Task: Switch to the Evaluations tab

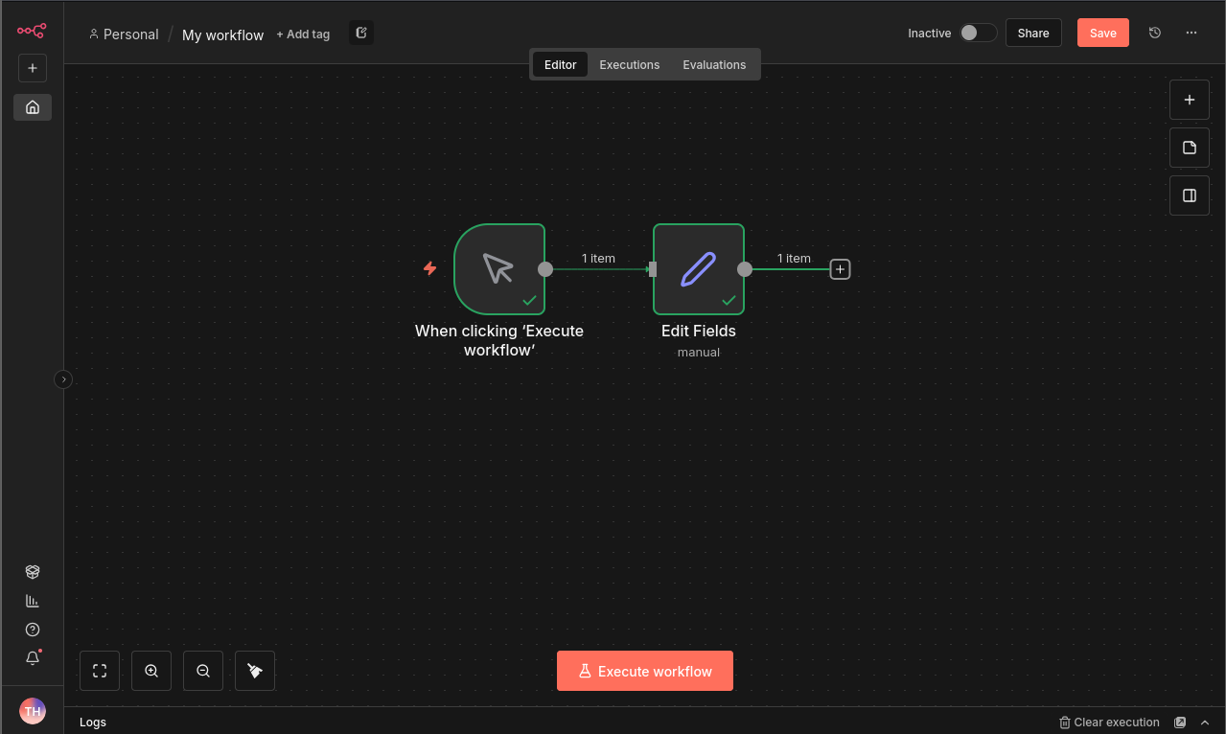Action: [713, 65]
